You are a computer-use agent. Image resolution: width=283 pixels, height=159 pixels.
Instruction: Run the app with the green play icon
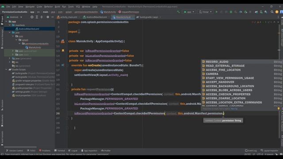(217, 12)
